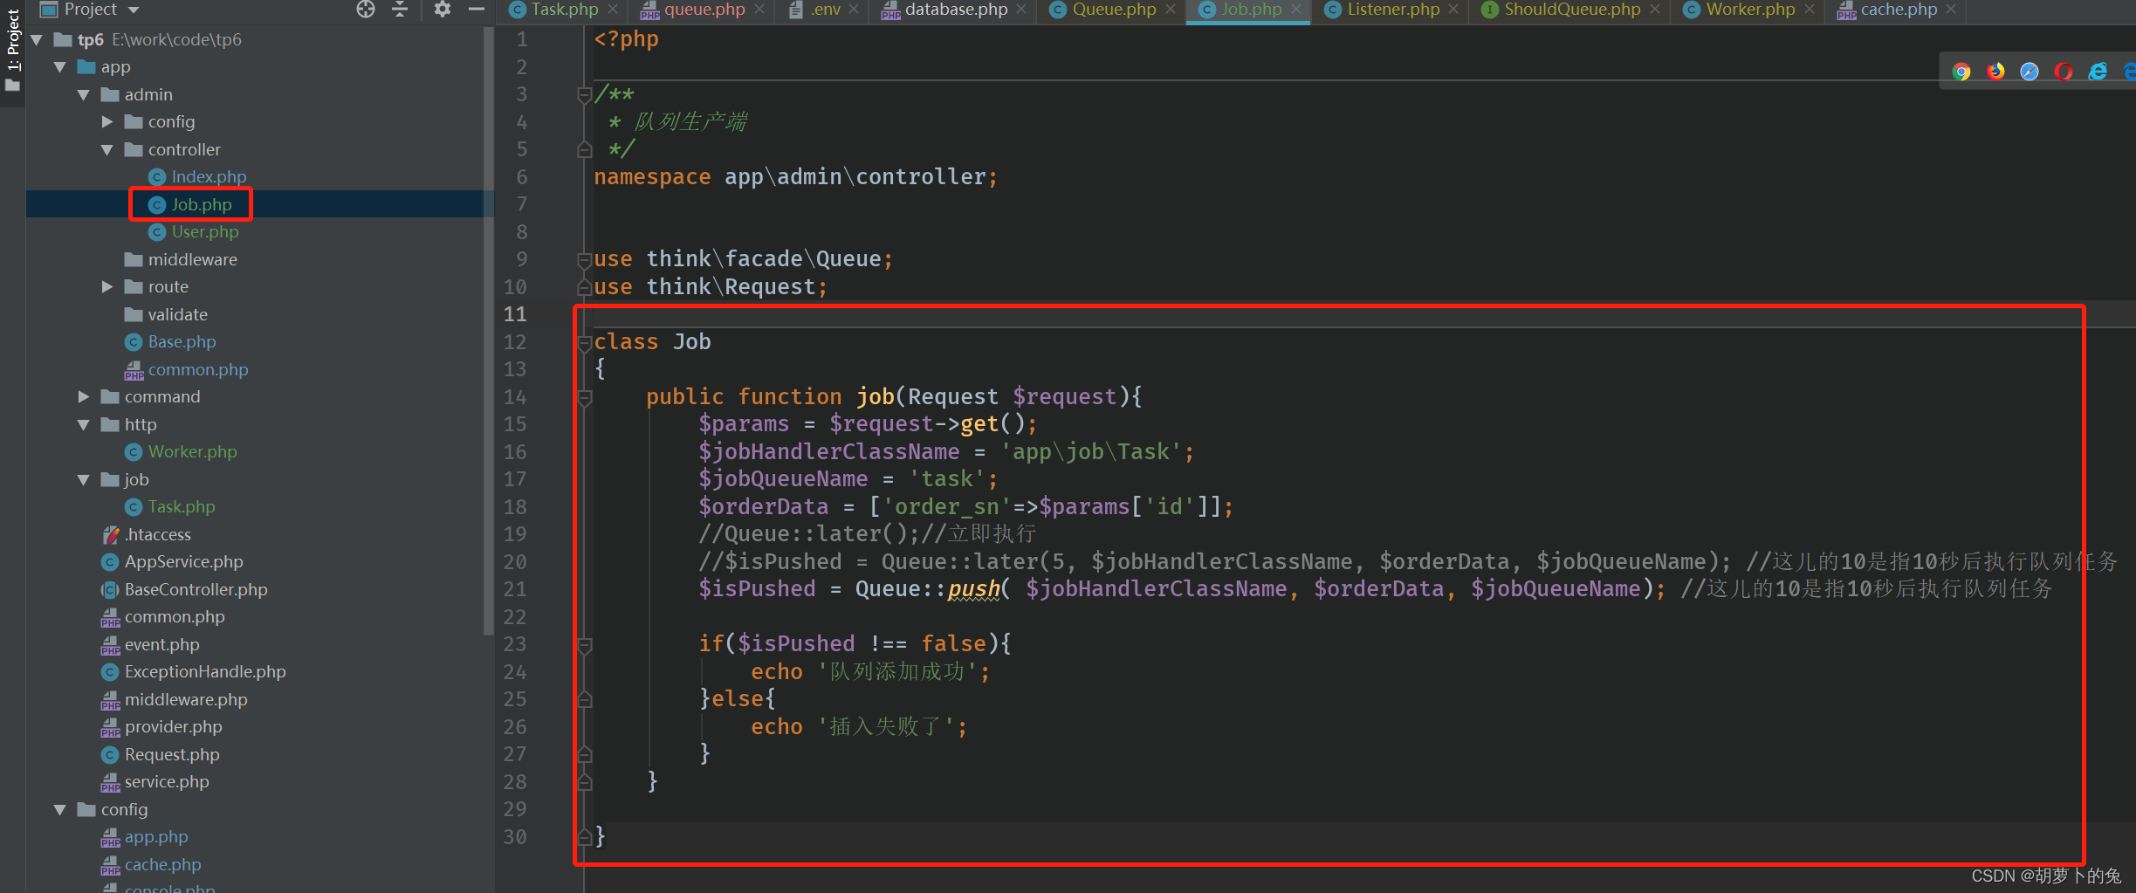Open the PhpStorm settings gear in Project panel
This screenshot has height=893, width=2136.
442,10
